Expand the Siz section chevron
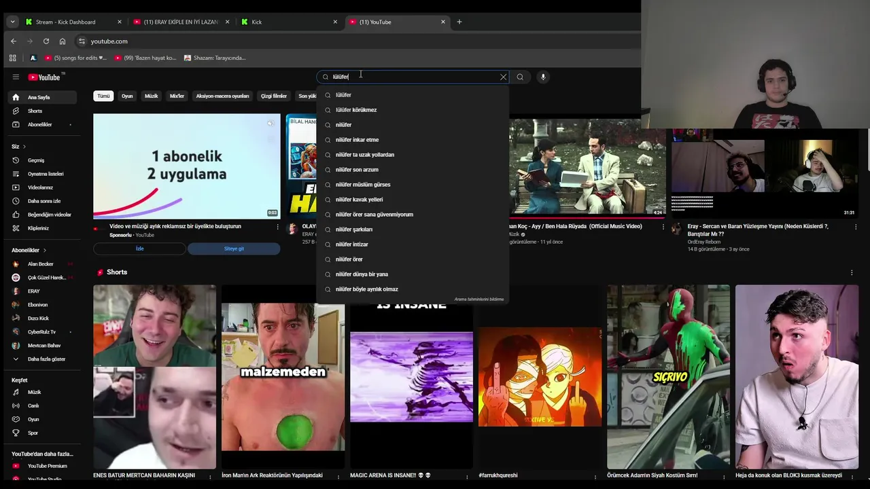This screenshot has height=489, width=870. [x=24, y=147]
